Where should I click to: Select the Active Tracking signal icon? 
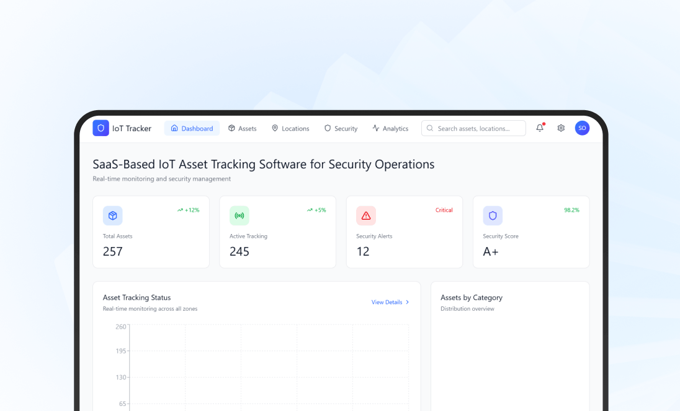pos(239,215)
